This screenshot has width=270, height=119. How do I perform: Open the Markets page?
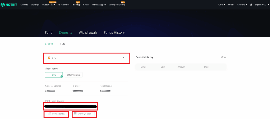[24, 5]
